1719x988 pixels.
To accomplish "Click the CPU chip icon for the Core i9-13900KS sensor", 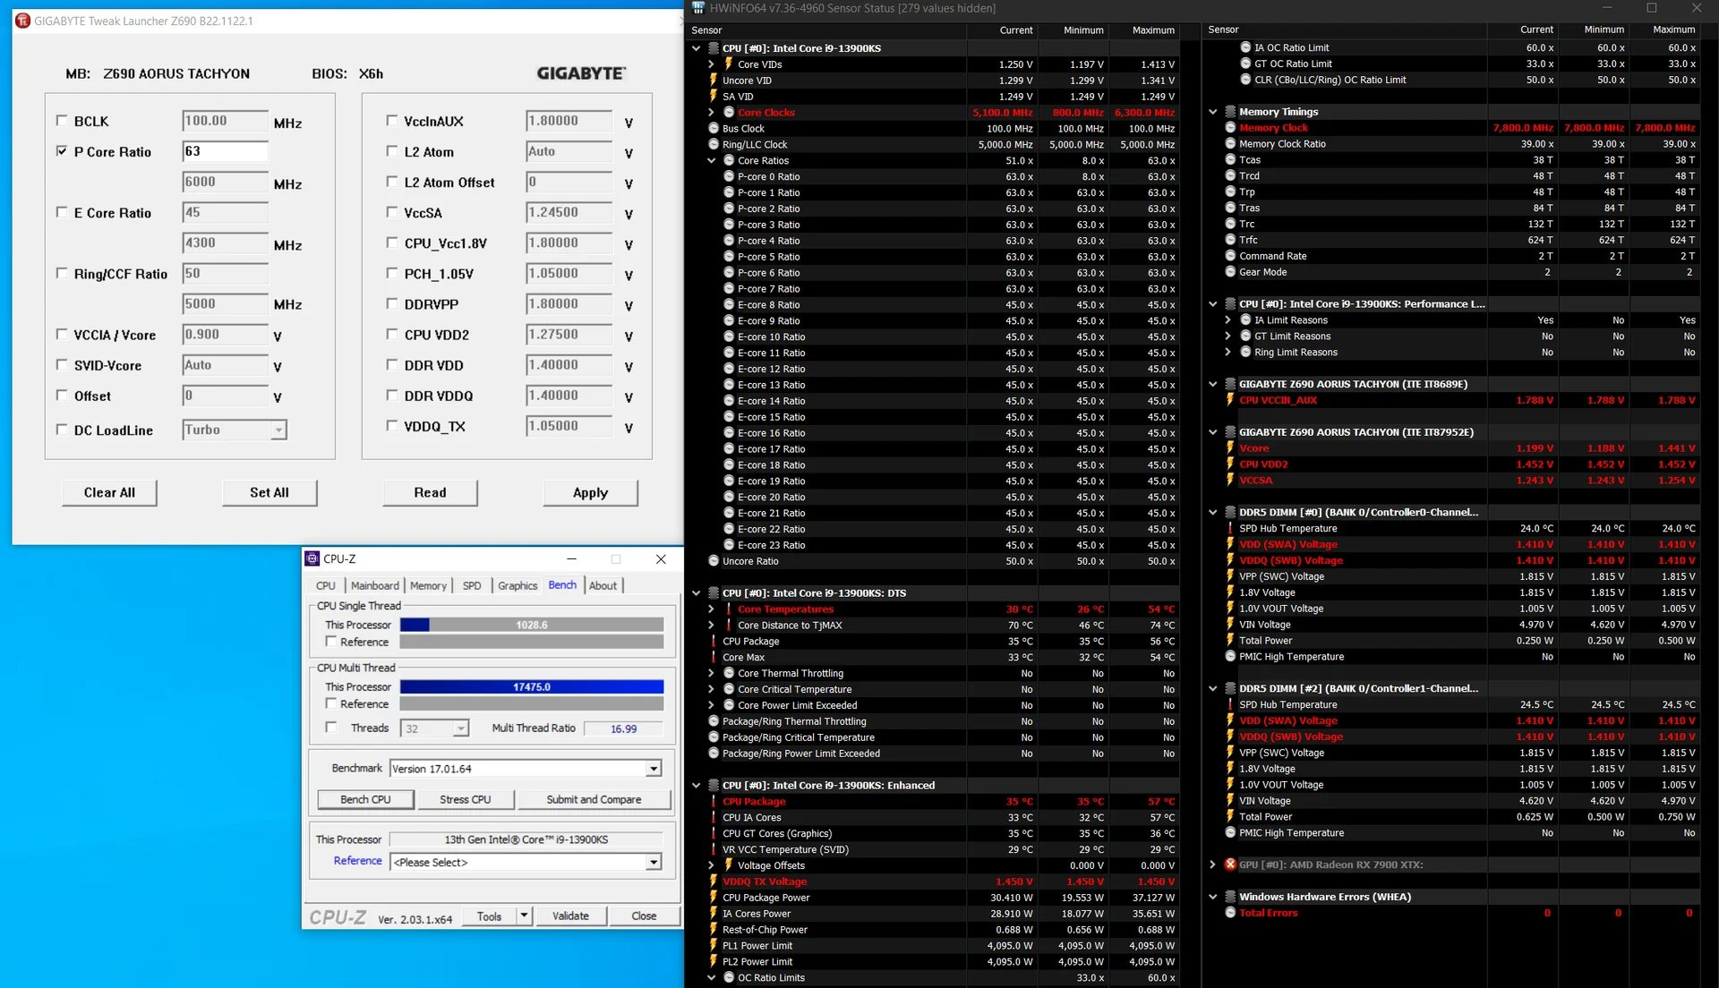I will tap(714, 48).
